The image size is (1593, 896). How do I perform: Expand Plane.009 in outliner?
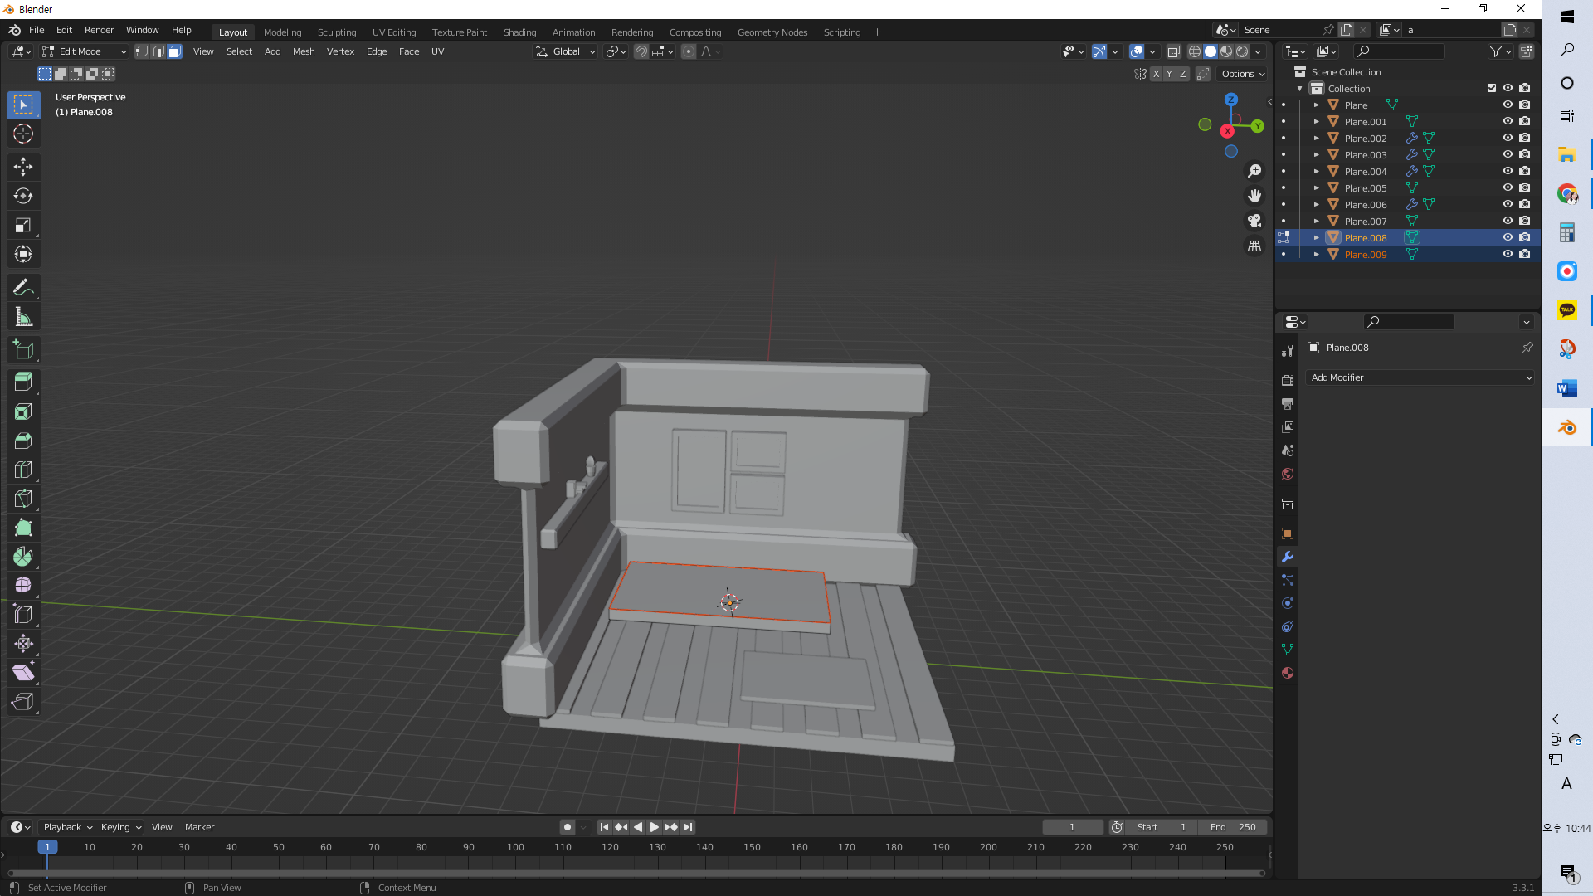coord(1317,255)
